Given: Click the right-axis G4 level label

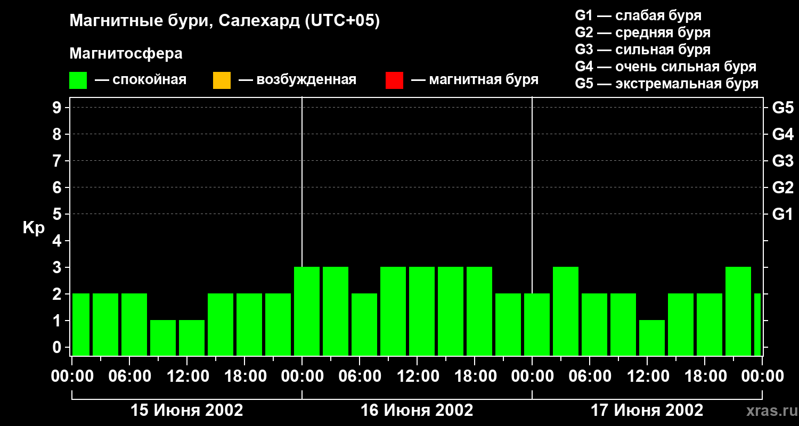Looking at the screenshot, I should click(x=783, y=134).
